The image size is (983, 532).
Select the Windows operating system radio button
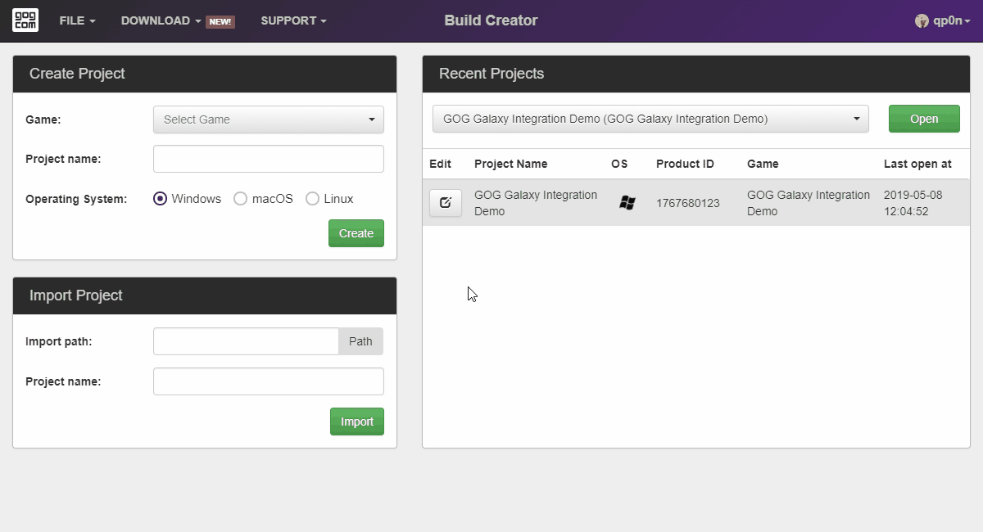point(161,199)
